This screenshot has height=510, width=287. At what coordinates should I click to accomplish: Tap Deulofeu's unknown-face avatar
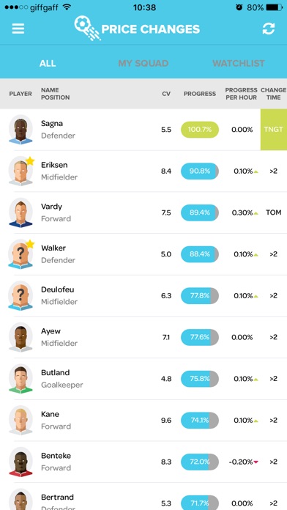pyautogui.click(x=20, y=295)
